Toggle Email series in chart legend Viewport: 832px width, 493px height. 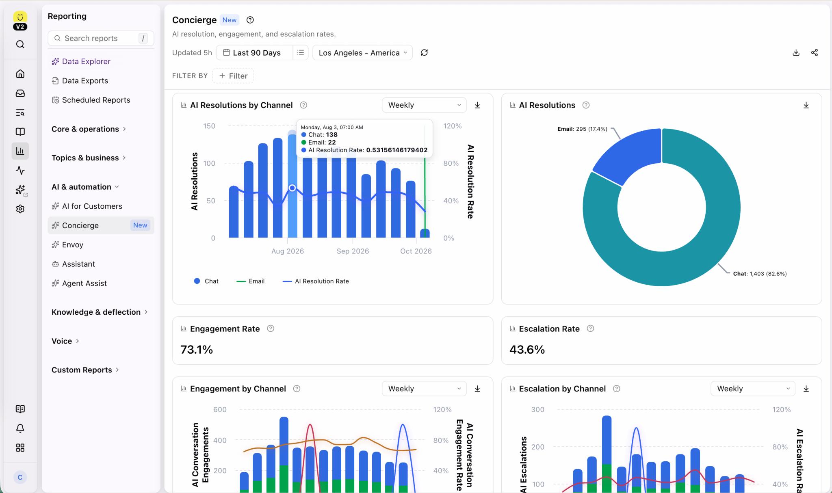[250, 281]
